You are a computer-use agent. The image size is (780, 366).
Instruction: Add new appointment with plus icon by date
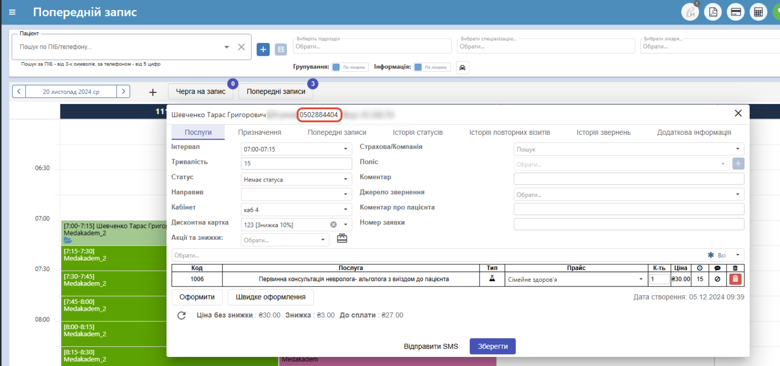[x=152, y=92]
